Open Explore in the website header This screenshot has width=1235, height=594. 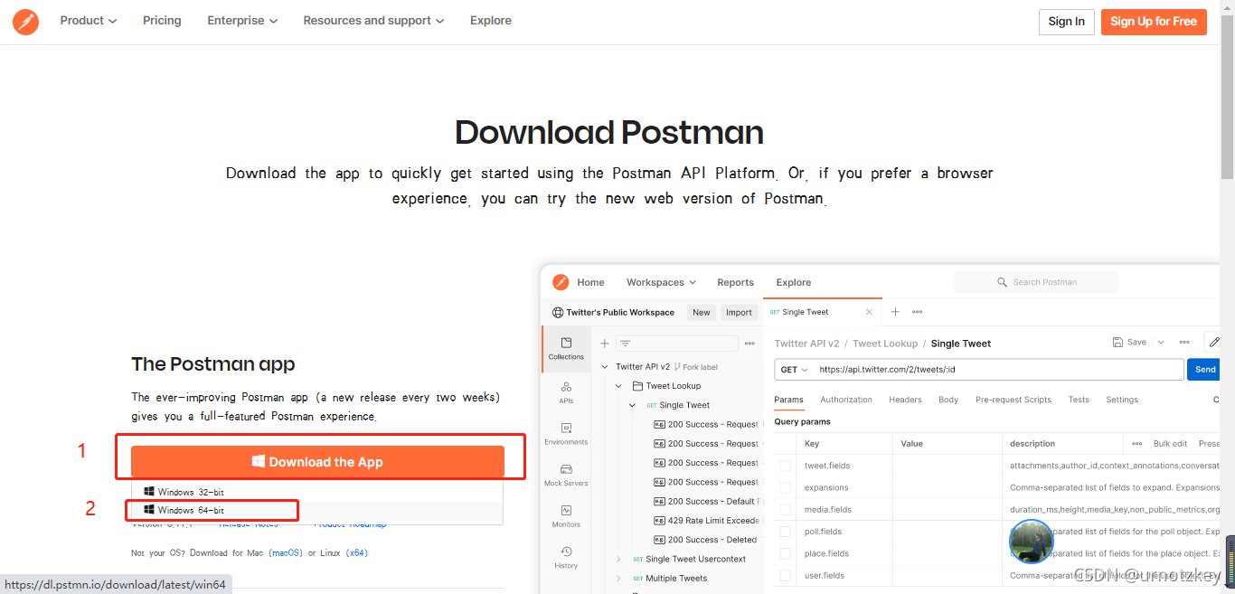tap(491, 21)
